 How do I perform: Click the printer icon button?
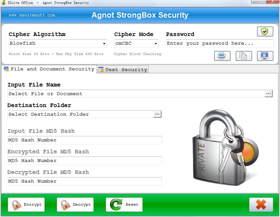click(x=222, y=56)
